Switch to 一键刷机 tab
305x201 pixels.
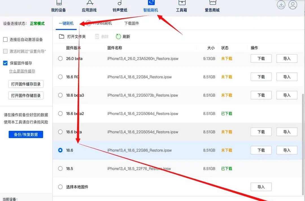coord(66,23)
